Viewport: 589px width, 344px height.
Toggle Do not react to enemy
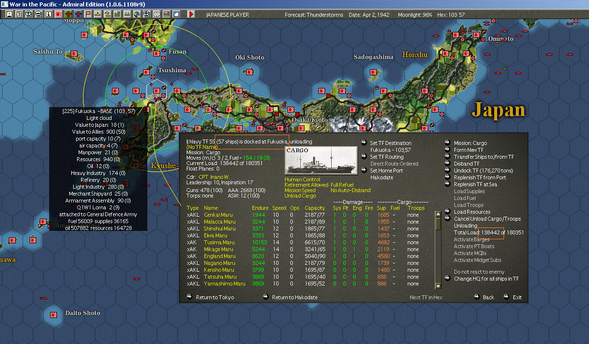pos(479,272)
